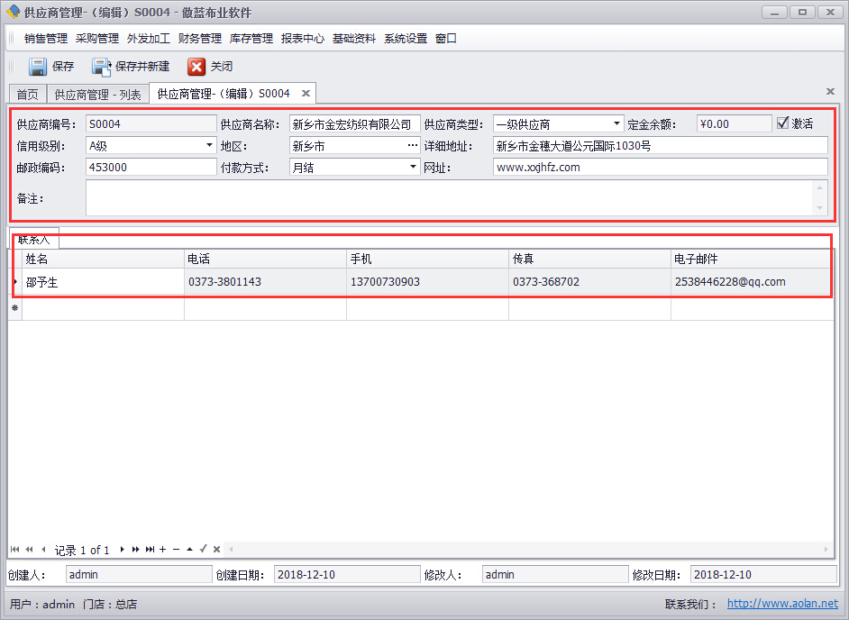Toggle the 激活 checkbox
Image resolution: width=849 pixels, height=620 pixels.
782,123
